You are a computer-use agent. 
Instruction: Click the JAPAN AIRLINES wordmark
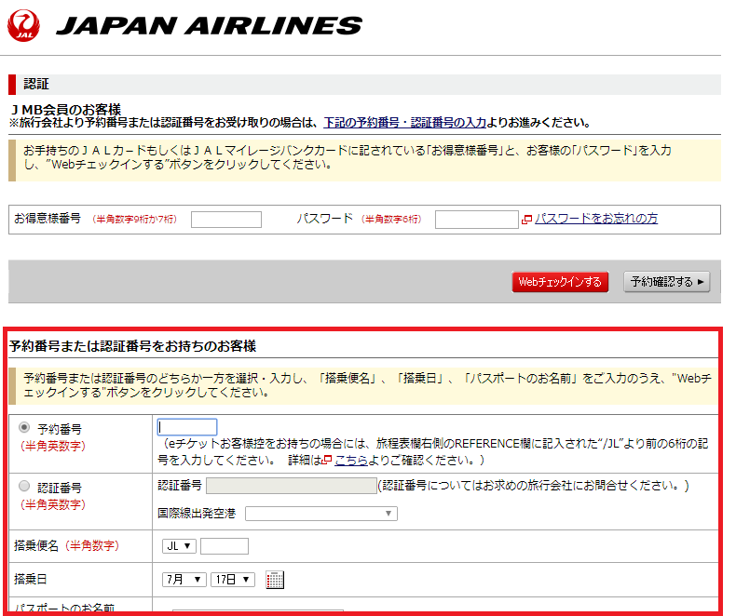point(209,26)
